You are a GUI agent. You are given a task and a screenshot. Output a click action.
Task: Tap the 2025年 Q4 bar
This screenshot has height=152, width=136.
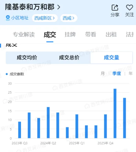[105, 126]
